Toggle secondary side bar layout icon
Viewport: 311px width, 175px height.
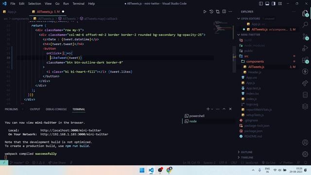tap(274, 3)
